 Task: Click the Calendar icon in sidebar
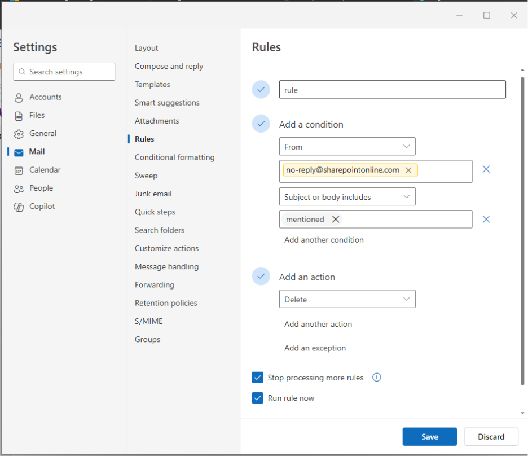coord(19,170)
